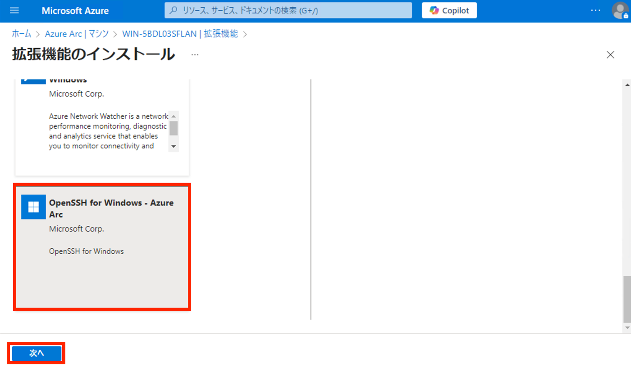The width and height of the screenshot is (631, 367).
Task: Select the Azure Network Watcher extension card
Action: point(102,127)
